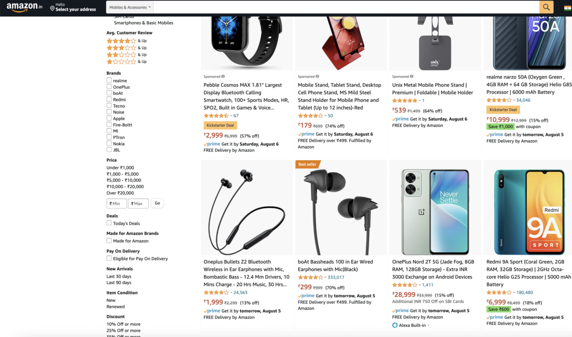
Task: Click the India flag icon
Action: (567, 8)
